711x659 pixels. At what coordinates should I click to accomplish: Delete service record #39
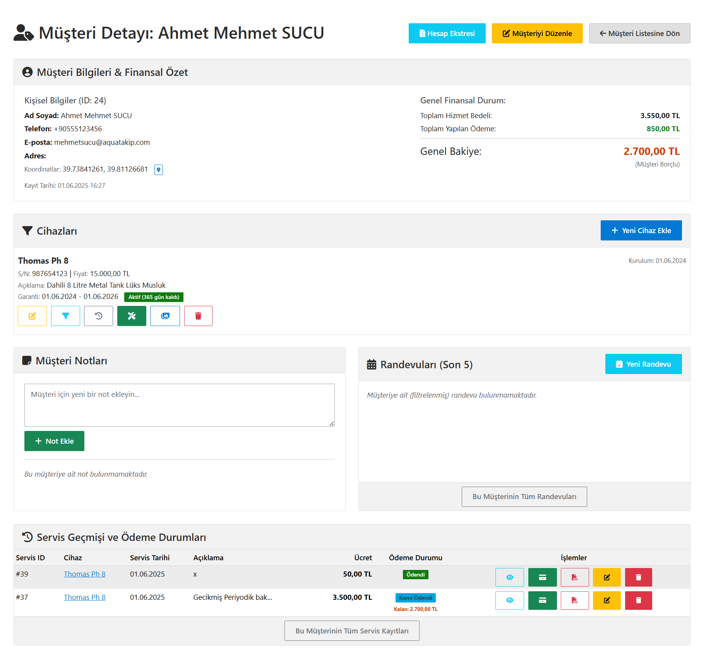(x=638, y=577)
